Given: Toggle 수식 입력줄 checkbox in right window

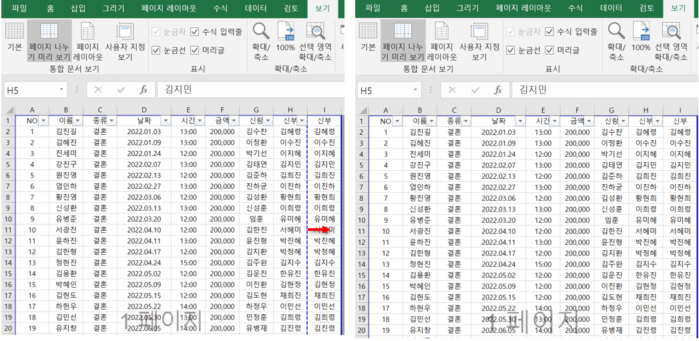Looking at the screenshot, I should point(549,31).
